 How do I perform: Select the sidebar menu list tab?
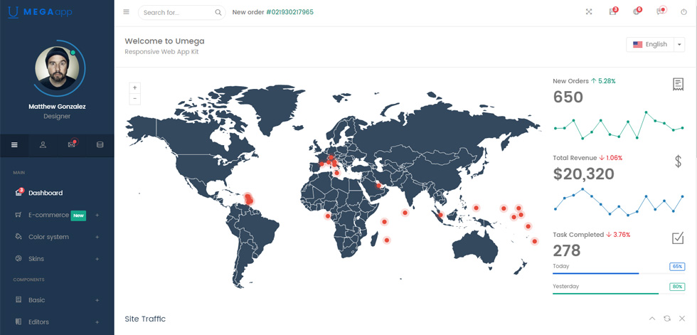(14, 145)
